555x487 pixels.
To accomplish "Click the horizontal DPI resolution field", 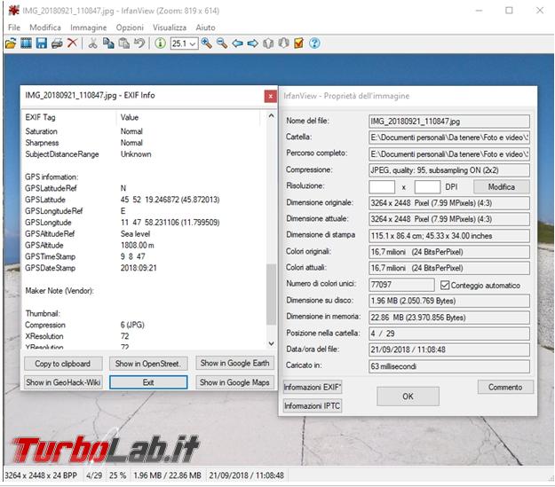I will coord(382,187).
